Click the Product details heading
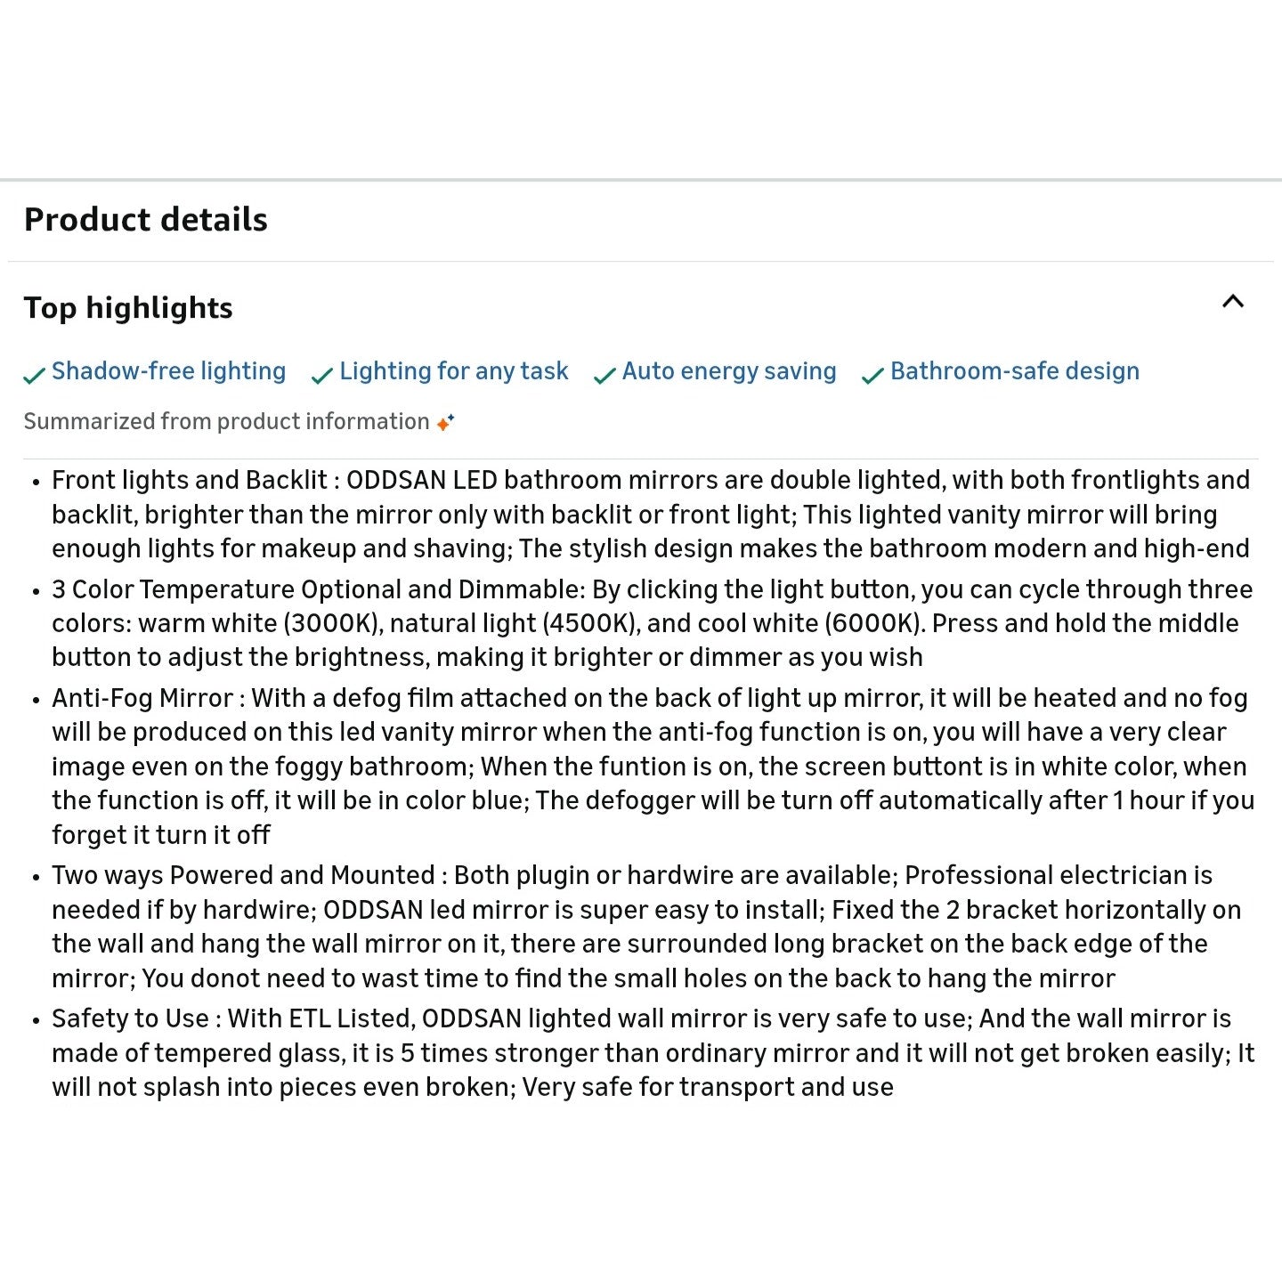The image size is (1282, 1282). (146, 220)
